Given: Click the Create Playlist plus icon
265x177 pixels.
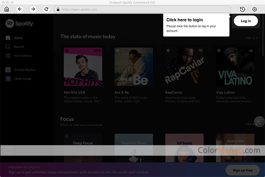Looking at the screenshot, I should (x=8, y=70).
